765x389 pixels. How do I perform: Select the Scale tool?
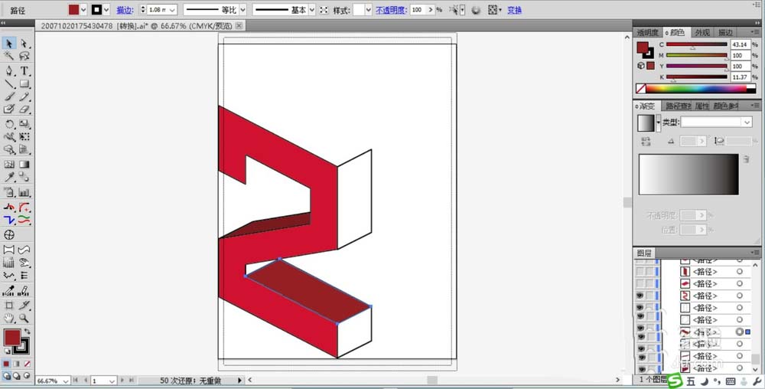(x=24, y=125)
